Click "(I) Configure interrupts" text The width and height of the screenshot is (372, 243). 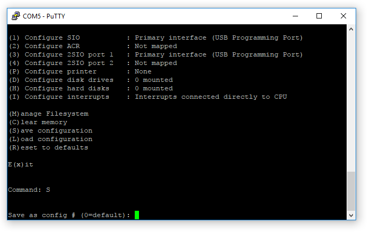pyautogui.click(x=59, y=97)
